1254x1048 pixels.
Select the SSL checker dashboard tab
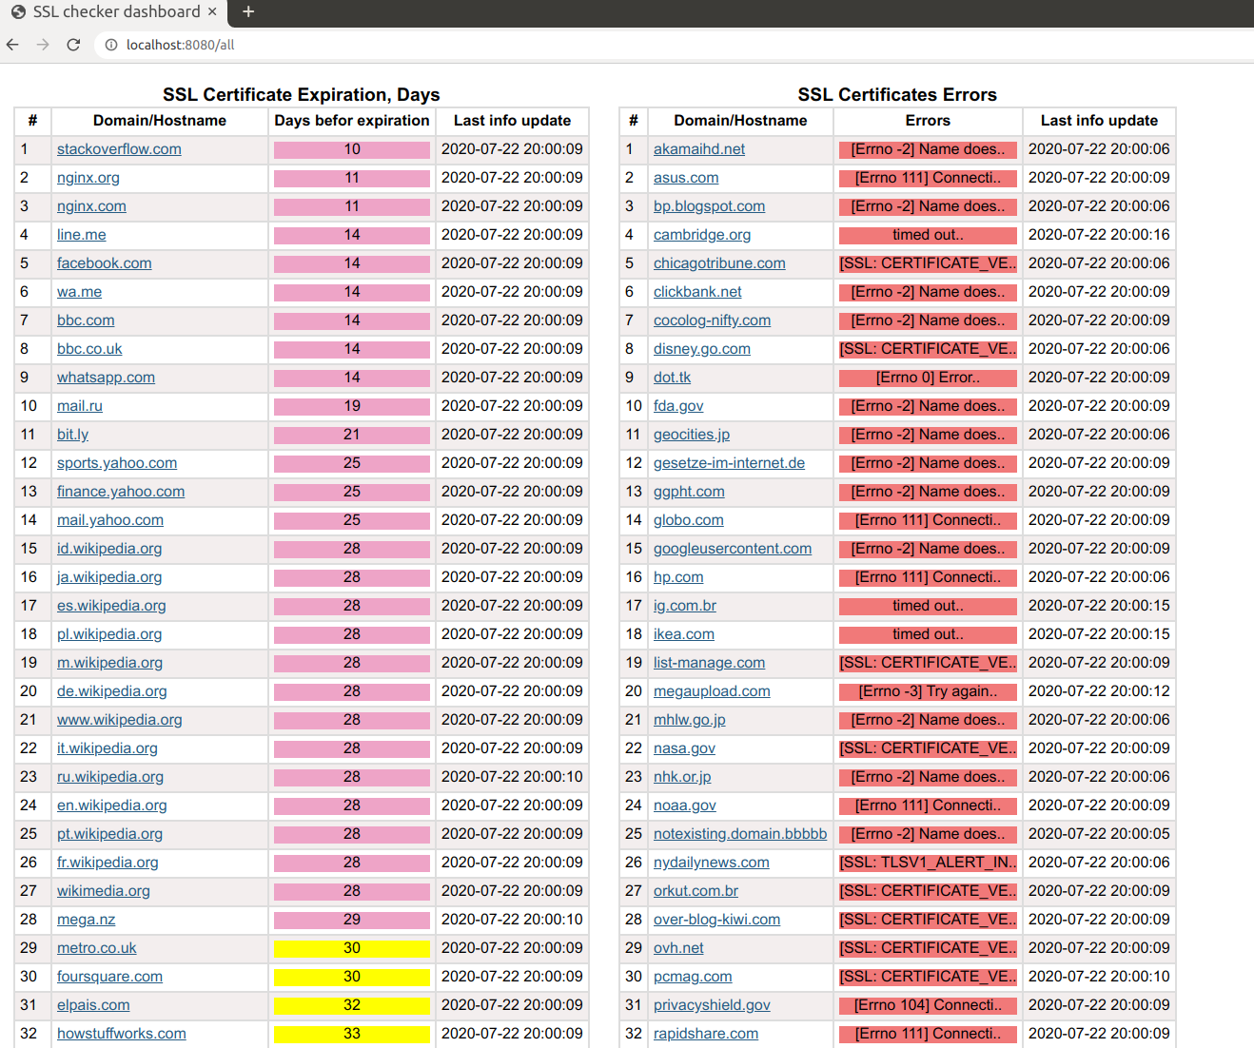[113, 11]
